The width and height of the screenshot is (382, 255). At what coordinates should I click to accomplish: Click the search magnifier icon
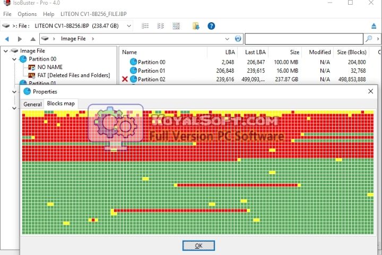tap(369, 39)
